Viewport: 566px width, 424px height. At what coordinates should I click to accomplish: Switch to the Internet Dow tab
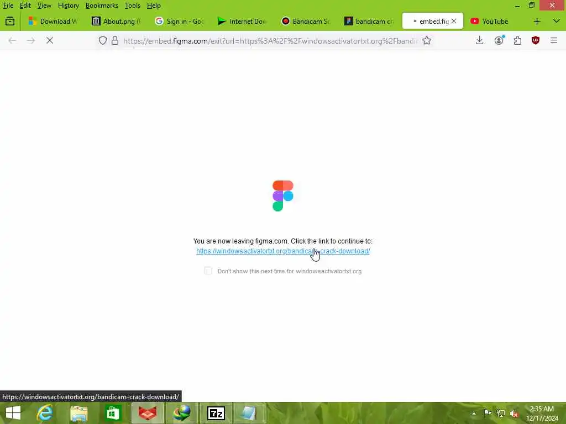click(243, 22)
